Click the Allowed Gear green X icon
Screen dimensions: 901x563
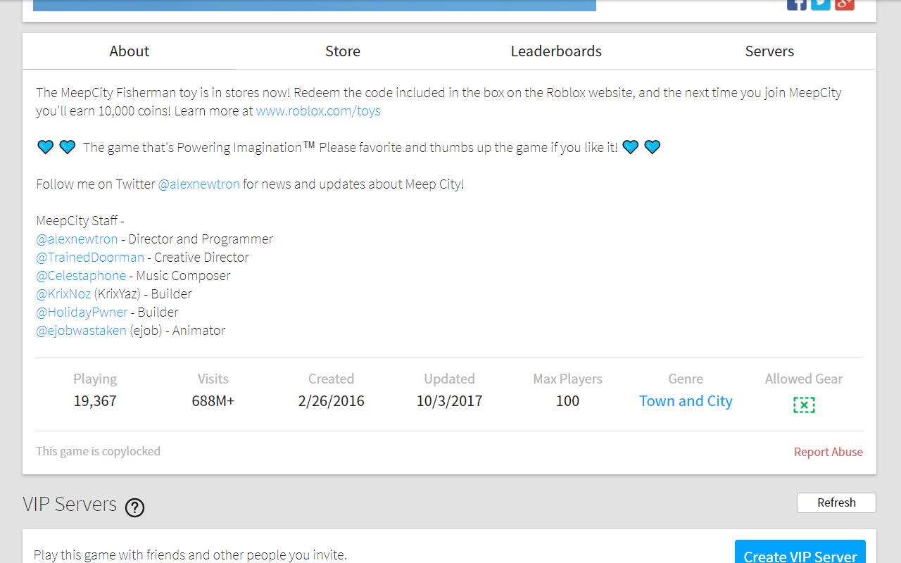(804, 405)
